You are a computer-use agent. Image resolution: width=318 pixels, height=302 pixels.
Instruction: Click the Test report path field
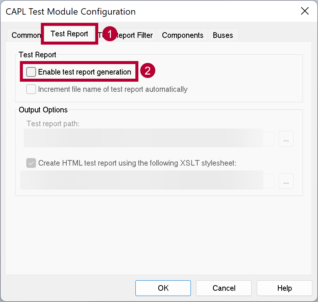(148, 139)
